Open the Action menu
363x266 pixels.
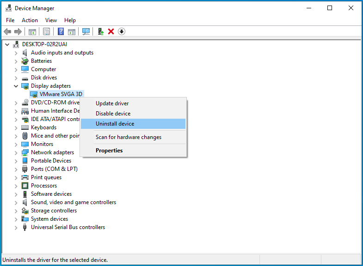tap(30, 20)
